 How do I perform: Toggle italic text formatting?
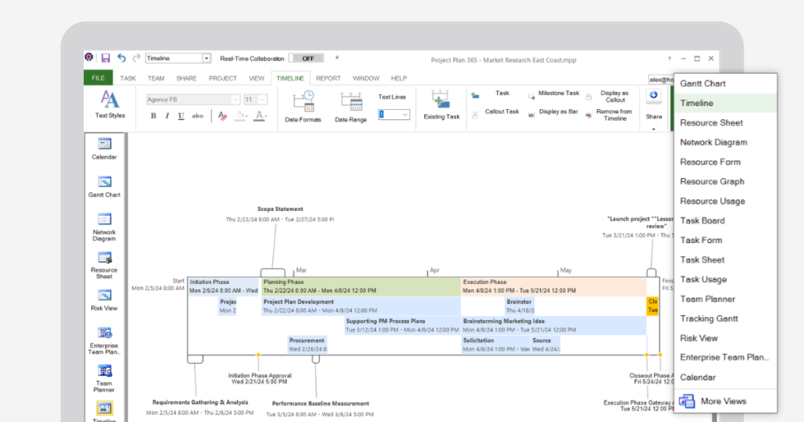click(x=167, y=116)
